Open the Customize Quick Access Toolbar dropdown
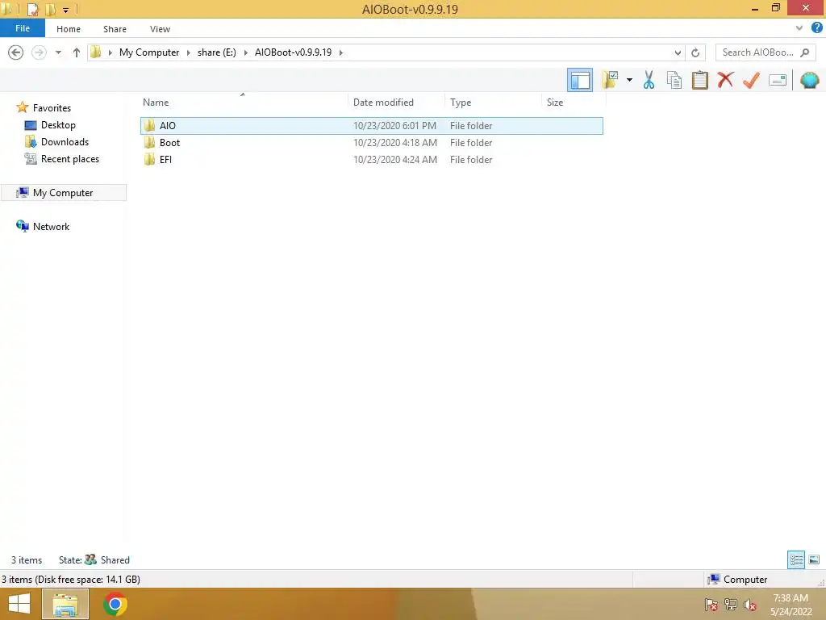This screenshot has width=826, height=620. click(x=66, y=10)
